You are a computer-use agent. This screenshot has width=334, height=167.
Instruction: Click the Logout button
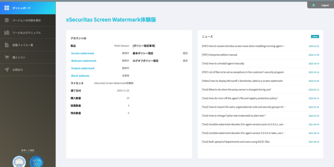pos(325,5)
